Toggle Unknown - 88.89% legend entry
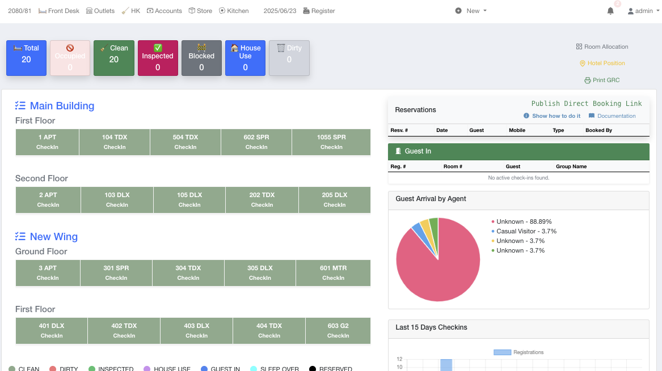This screenshot has width=662, height=371. point(521,221)
